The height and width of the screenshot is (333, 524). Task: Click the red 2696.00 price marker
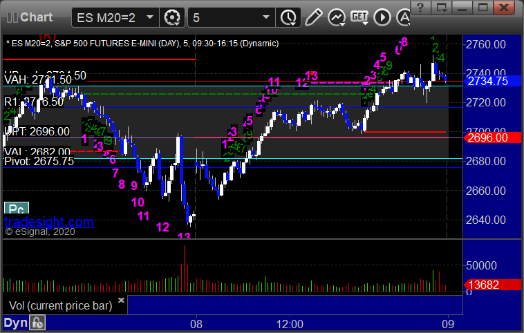[492, 137]
